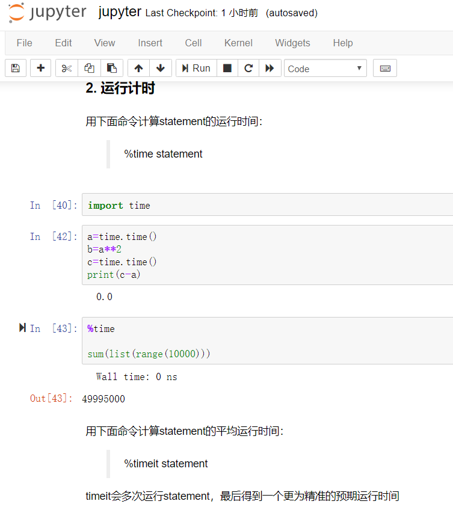Restart kernel and run all cells
Viewport: 453px width, 516px height.
point(270,68)
